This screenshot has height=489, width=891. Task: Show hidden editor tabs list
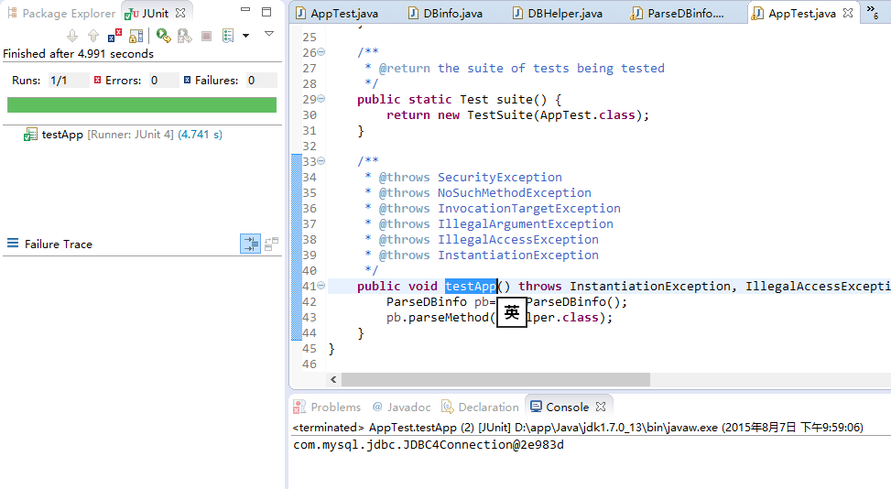pos(873,12)
